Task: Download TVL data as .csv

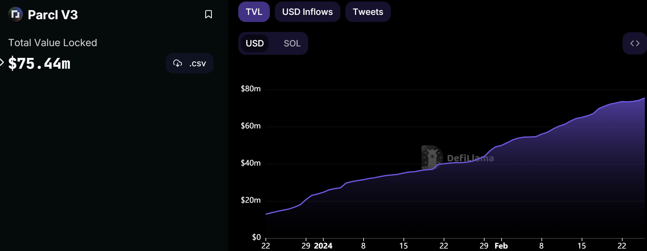Action: tap(189, 63)
